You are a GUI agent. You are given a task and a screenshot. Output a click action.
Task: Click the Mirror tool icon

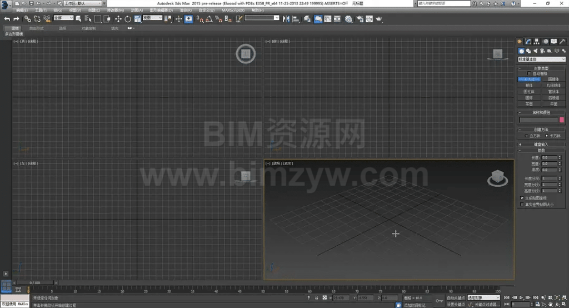pos(286,19)
